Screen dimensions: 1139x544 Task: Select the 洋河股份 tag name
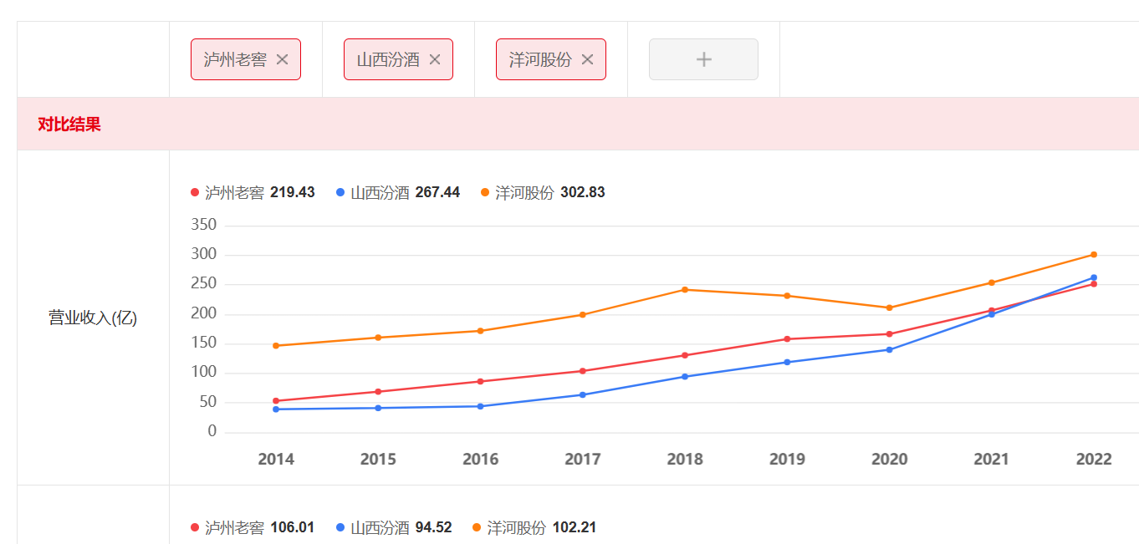pos(540,59)
